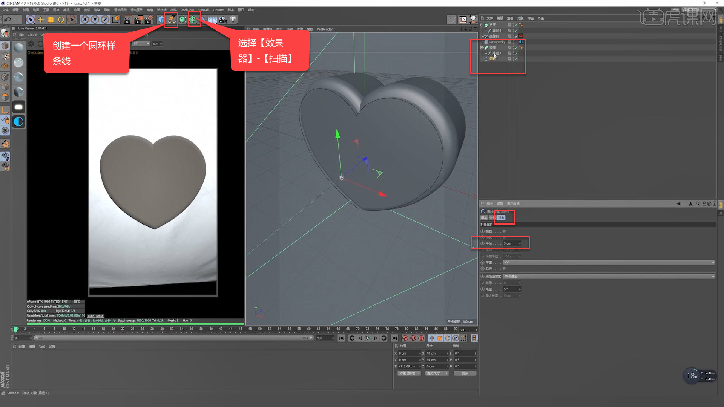Screen dimensions: 724x407
Task: Toggle Z axis lock
Action: 105,20
